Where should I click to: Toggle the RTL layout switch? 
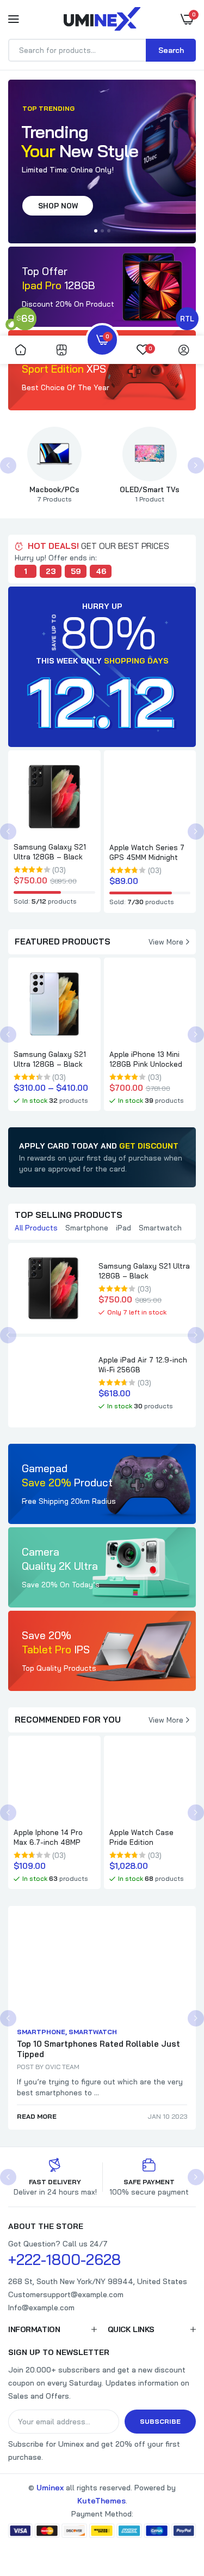[187, 319]
